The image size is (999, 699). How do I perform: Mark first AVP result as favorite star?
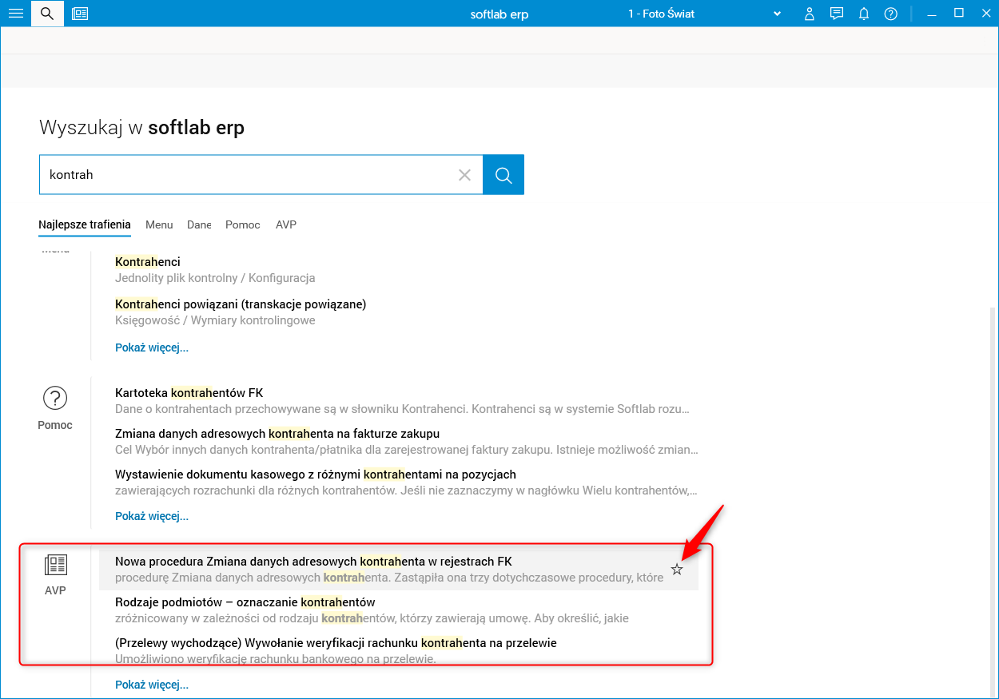tap(677, 570)
